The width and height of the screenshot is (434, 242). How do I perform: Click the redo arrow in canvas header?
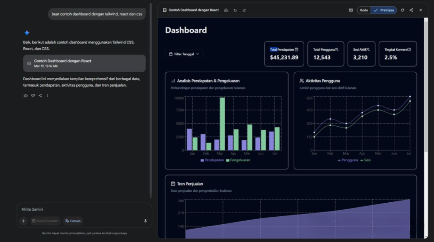[244, 10]
